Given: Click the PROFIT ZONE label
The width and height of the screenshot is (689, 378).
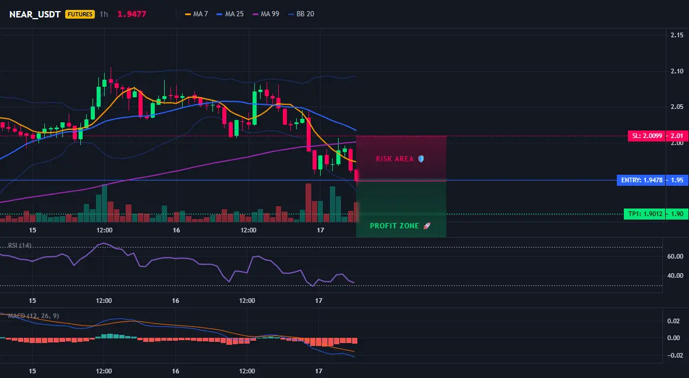Looking at the screenshot, I should (394, 226).
